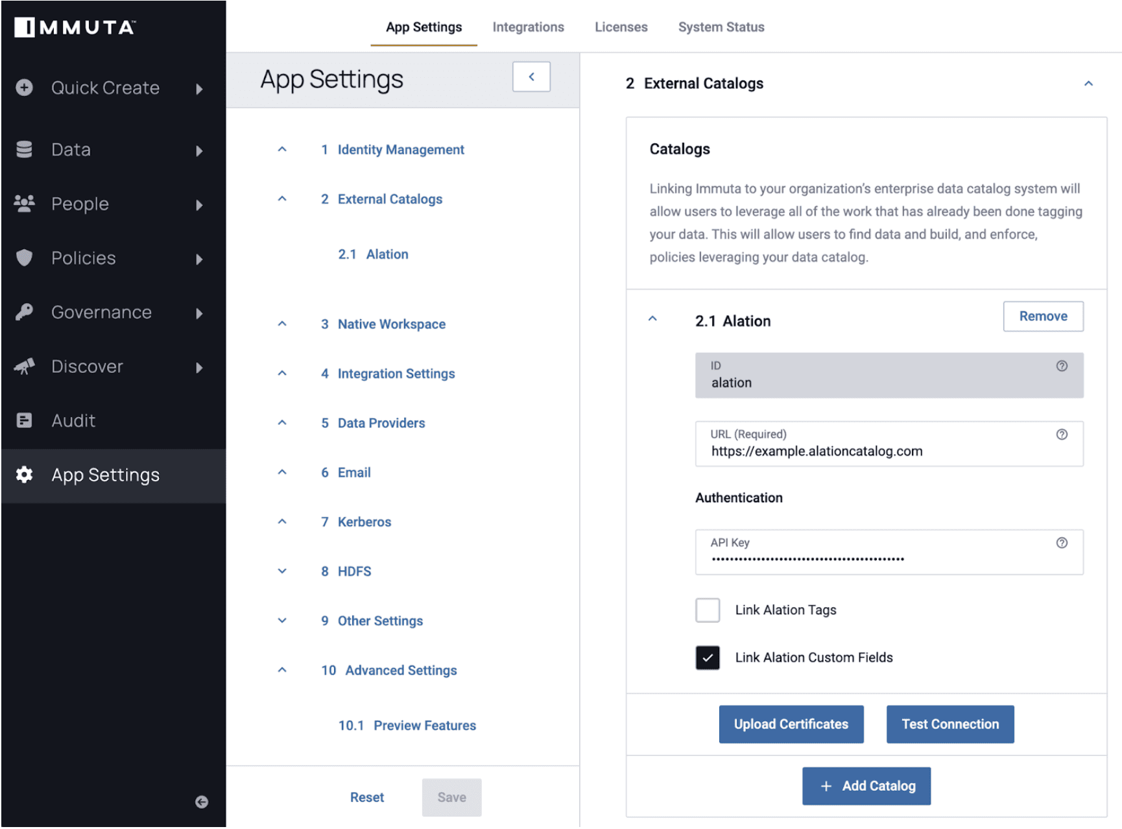Expand People submenu arrow
1122x829 pixels.
[x=199, y=206]
